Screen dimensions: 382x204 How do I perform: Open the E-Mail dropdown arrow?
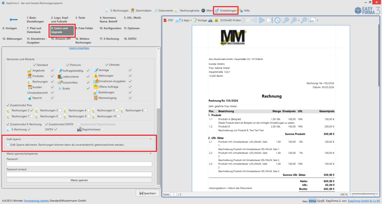[191, 20]
